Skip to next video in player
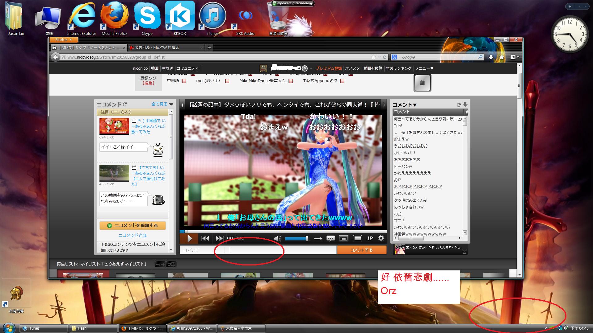Image resolution: width=593 pixels, height=333 pixels. (219, 238)
